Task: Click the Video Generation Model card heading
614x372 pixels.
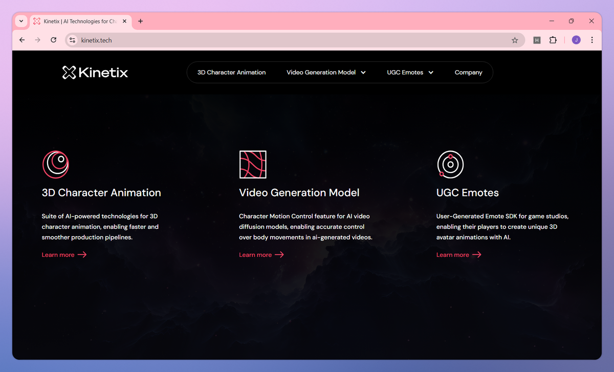Action: 299,193
